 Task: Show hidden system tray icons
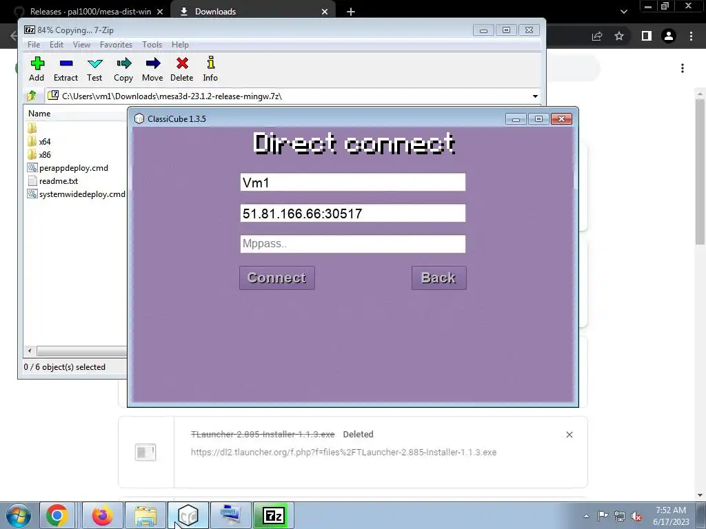(586, 516)
